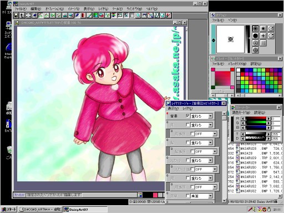This screenshot has width=284, height=213.
Task: Click the pink gradient color mixing square
Action: (x=222, y=78)
